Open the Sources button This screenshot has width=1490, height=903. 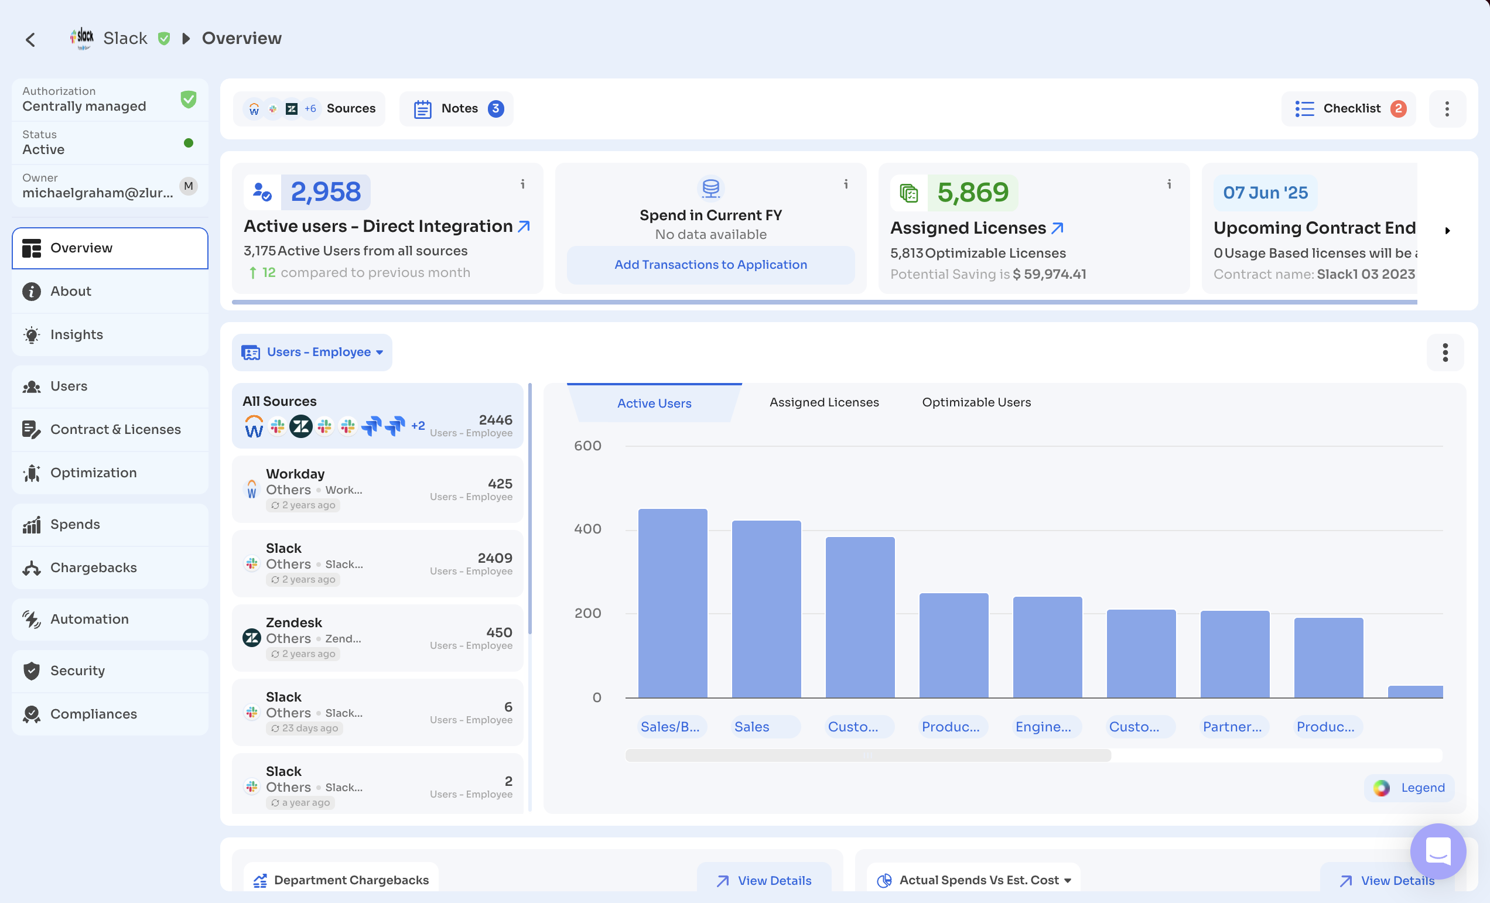point(309,109)
